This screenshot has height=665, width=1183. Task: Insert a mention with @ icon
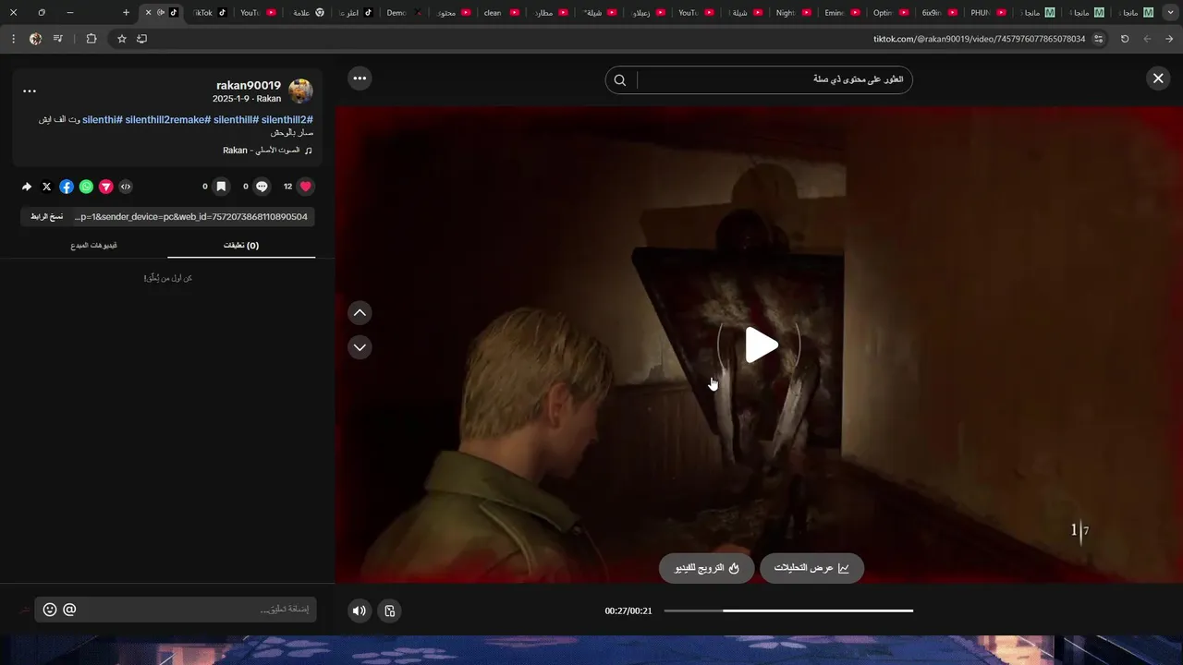click(x=69, y=610)
